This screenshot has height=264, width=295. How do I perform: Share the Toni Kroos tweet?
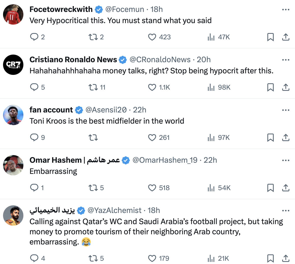coord(286,138)
